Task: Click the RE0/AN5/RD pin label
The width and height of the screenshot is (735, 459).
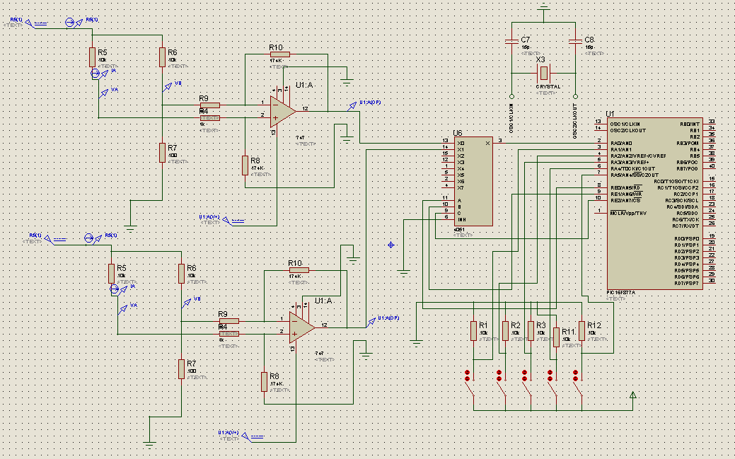Action: pyautogui.click(x=625, y=187)
